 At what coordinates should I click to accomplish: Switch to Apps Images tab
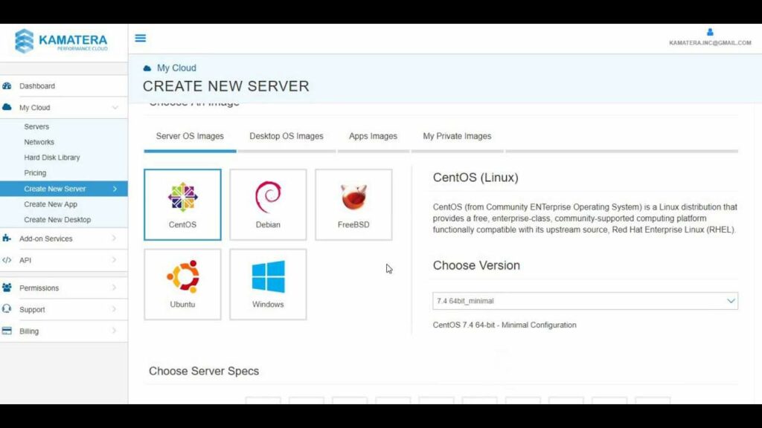[373, 136]
